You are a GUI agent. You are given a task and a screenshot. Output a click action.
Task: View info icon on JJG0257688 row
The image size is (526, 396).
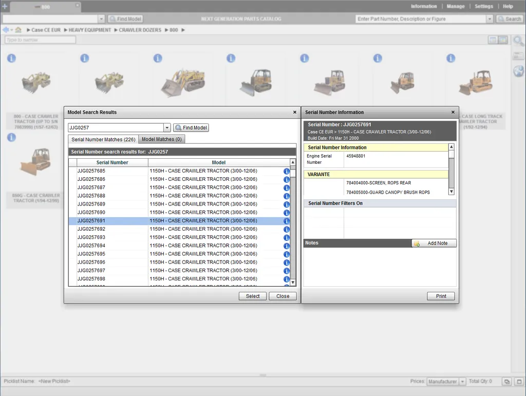[287, 196]
